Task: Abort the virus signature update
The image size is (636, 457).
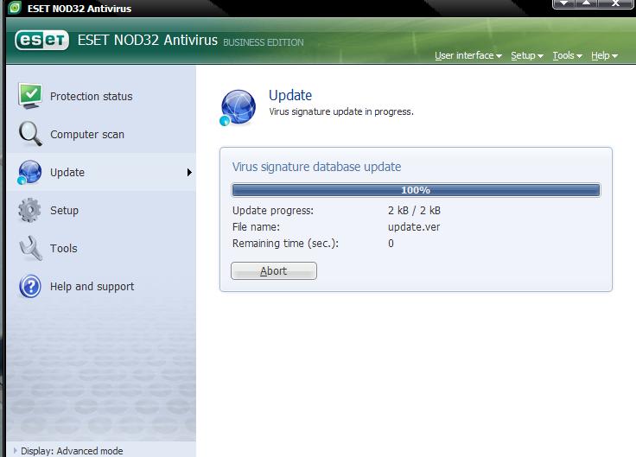Action: pyautogui.click(x=274, y=271)
